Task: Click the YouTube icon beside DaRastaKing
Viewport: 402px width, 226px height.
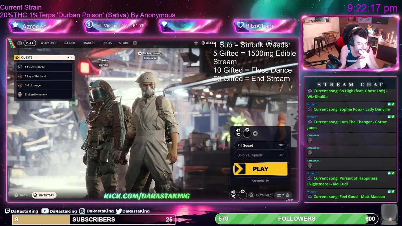Action: 45,211
